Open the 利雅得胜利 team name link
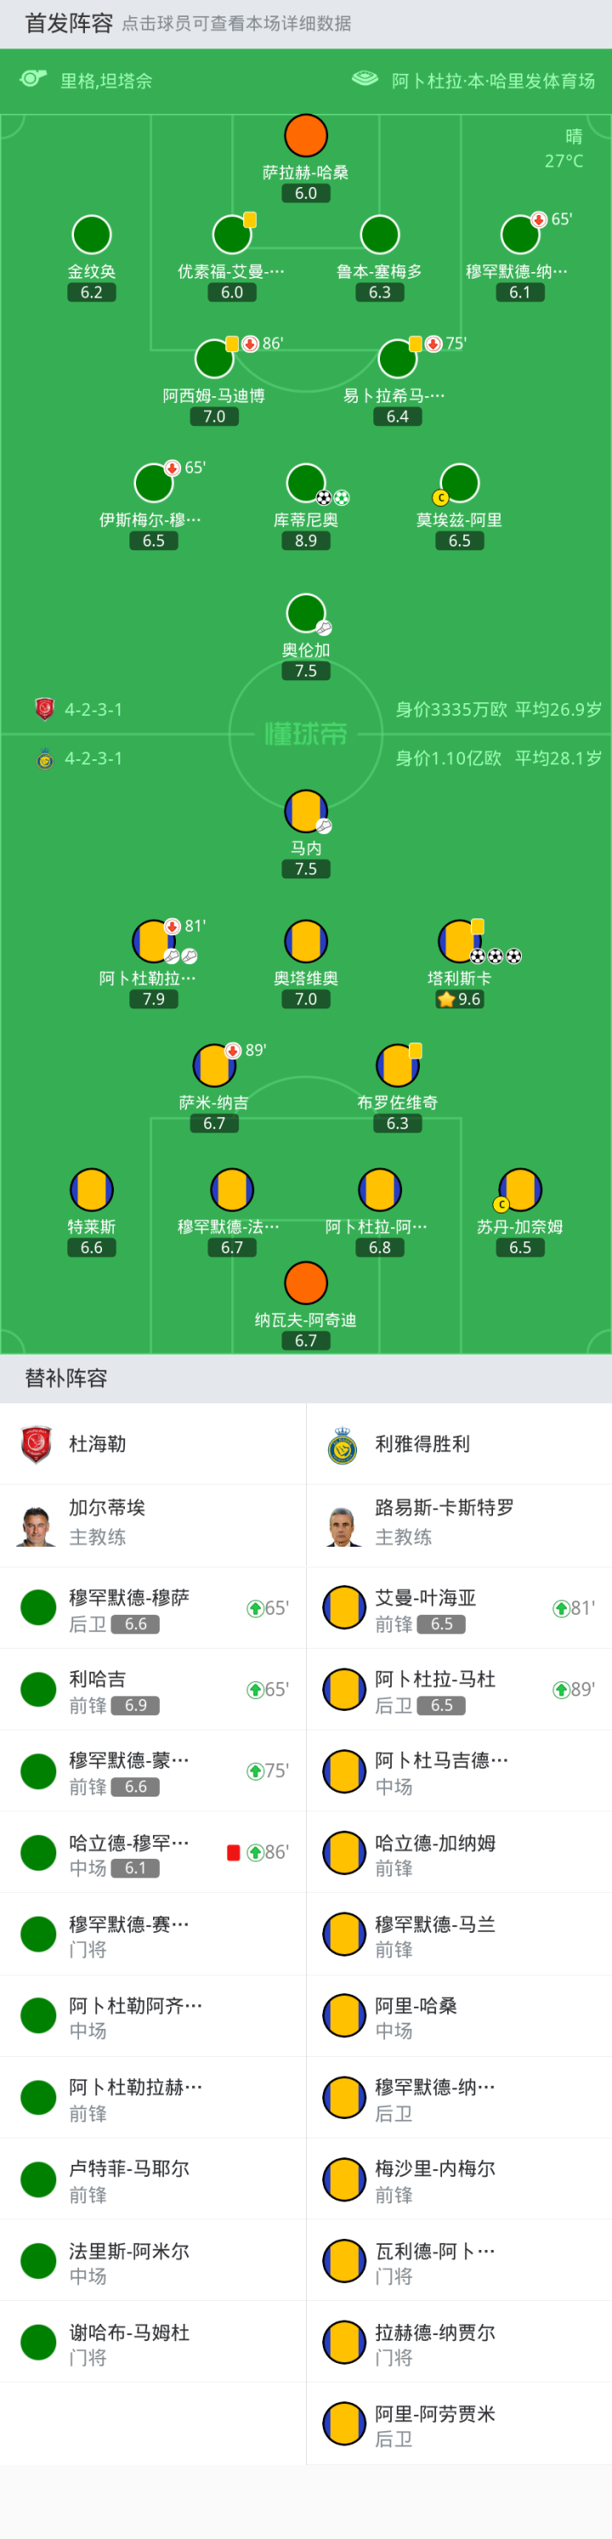Screen dimensions: 612x2539 tap(422, 1444)
